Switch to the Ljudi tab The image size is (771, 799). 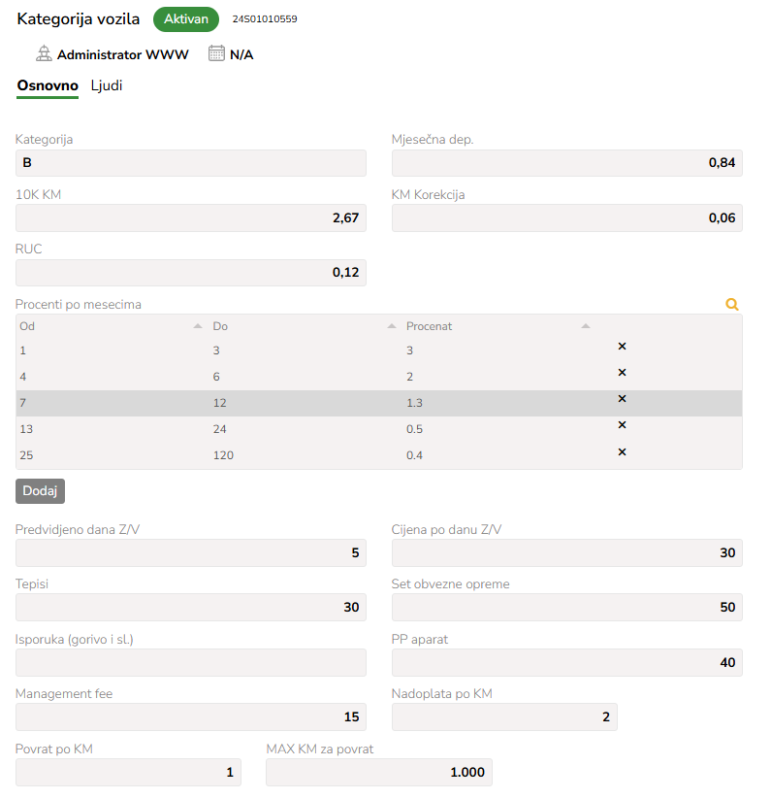pyautogui.click(x=107, y=85)
